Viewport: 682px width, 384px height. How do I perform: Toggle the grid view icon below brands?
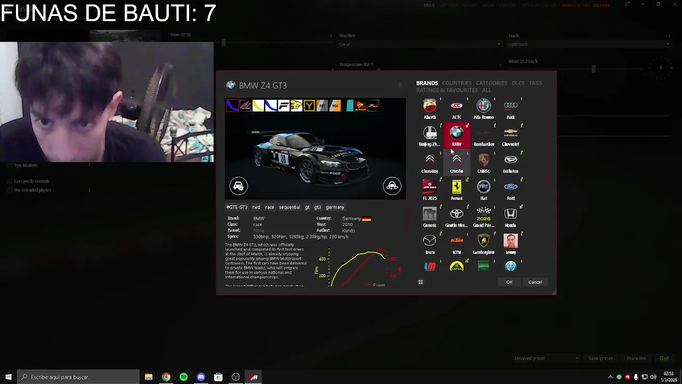(420, 282)
